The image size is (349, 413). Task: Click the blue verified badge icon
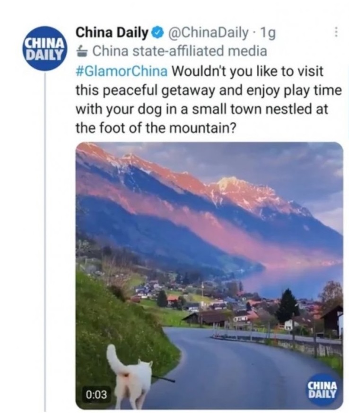coord(157,33)
